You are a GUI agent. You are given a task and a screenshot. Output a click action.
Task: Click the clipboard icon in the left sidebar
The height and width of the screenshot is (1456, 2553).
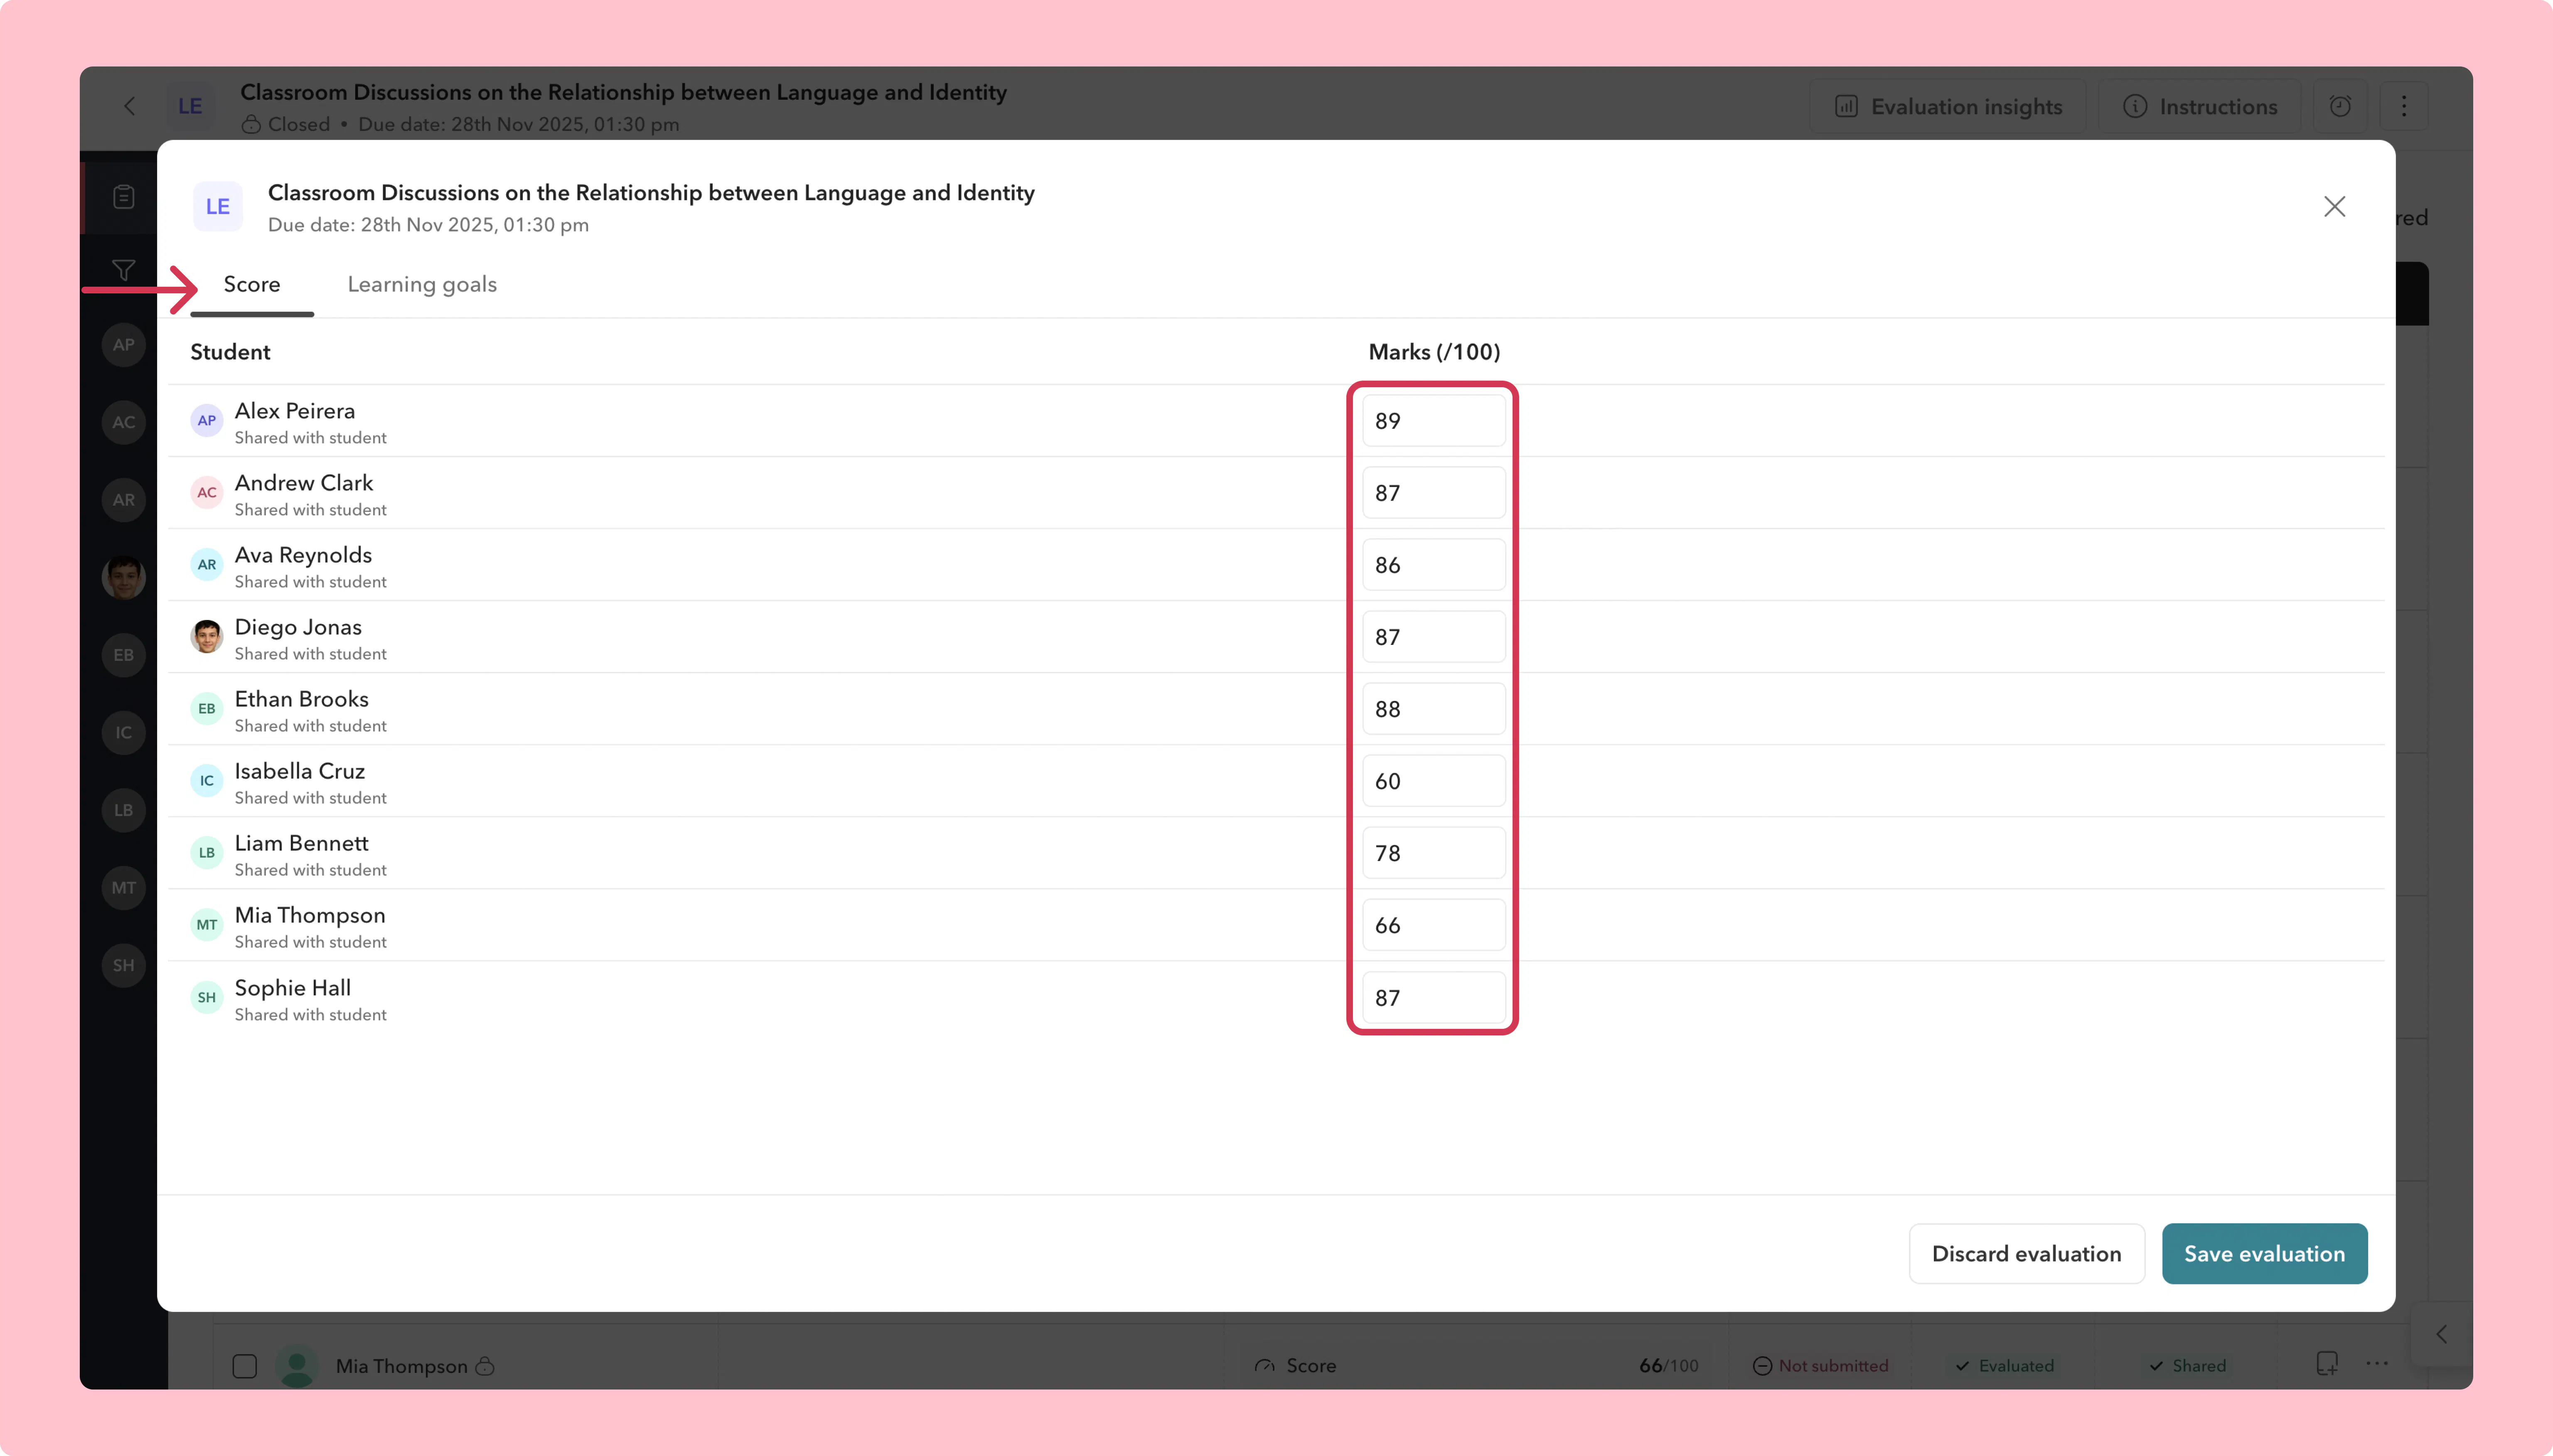coord(124,197)
